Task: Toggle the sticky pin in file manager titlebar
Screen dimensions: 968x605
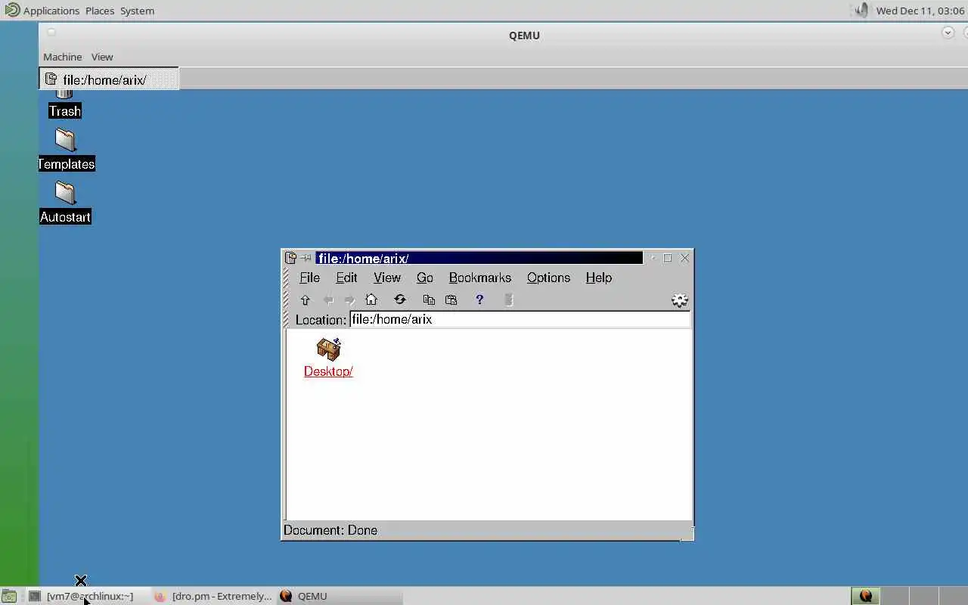Action: (306, 258)
